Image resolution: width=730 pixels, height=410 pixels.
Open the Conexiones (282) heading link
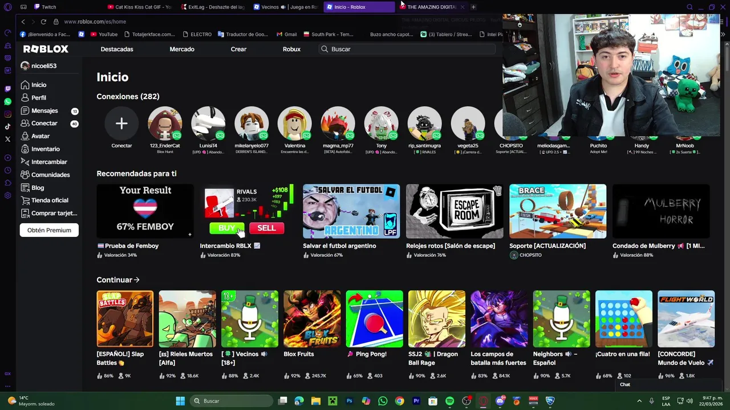128,96
